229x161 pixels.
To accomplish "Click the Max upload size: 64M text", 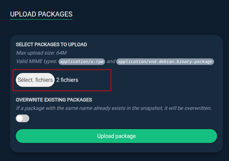I will pyautogui.click(x=41, y=53).
